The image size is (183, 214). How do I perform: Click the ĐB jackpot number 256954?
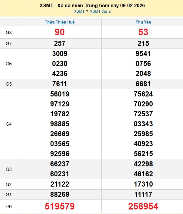coord(143,206)
